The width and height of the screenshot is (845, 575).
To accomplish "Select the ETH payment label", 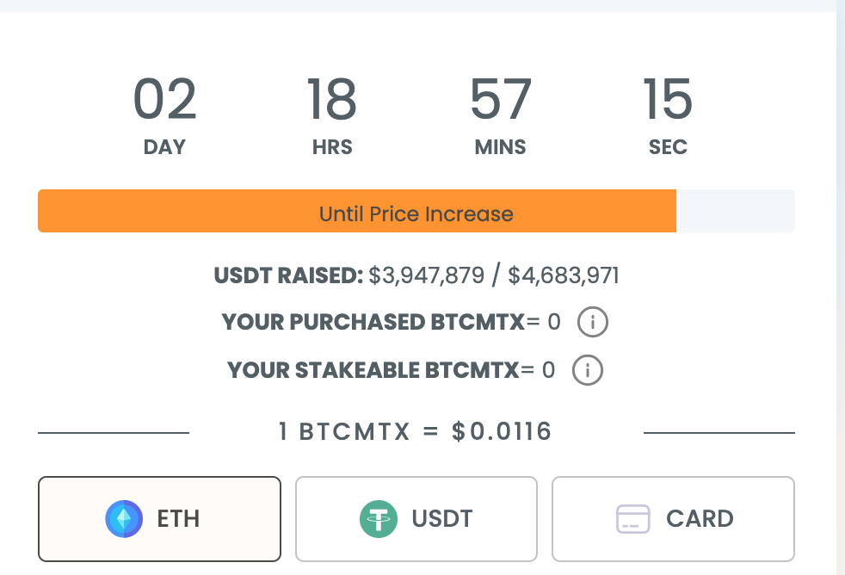I will click(x=178, y=519).
